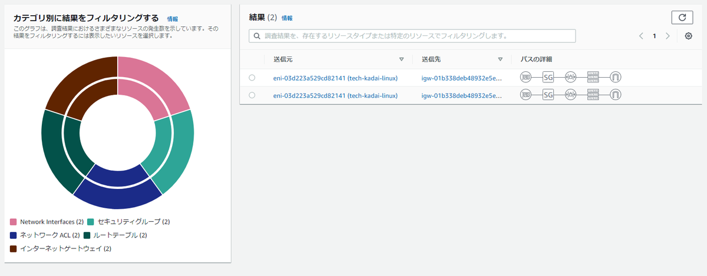Open eni-03d223a529cd82141 link in first row

coord(335,78)
